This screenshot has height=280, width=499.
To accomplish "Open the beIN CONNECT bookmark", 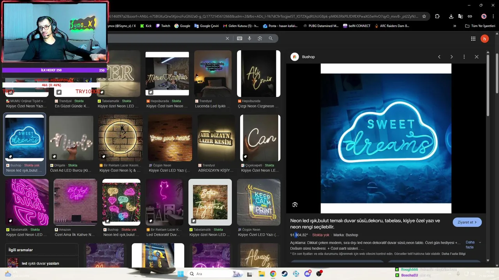I will click(357, 26).
